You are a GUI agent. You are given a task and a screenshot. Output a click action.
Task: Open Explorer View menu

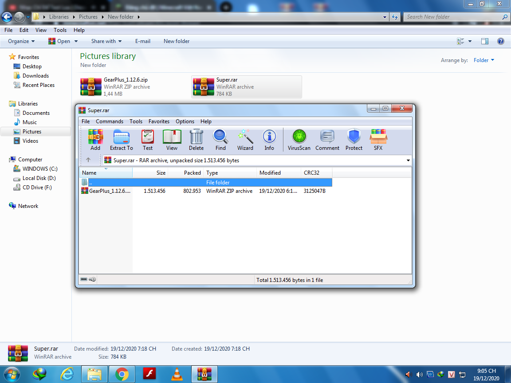point(41,30)
